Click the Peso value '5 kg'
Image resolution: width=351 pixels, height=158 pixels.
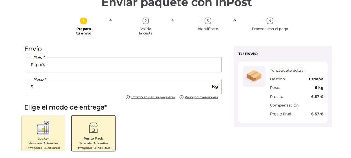pos(319,88)
